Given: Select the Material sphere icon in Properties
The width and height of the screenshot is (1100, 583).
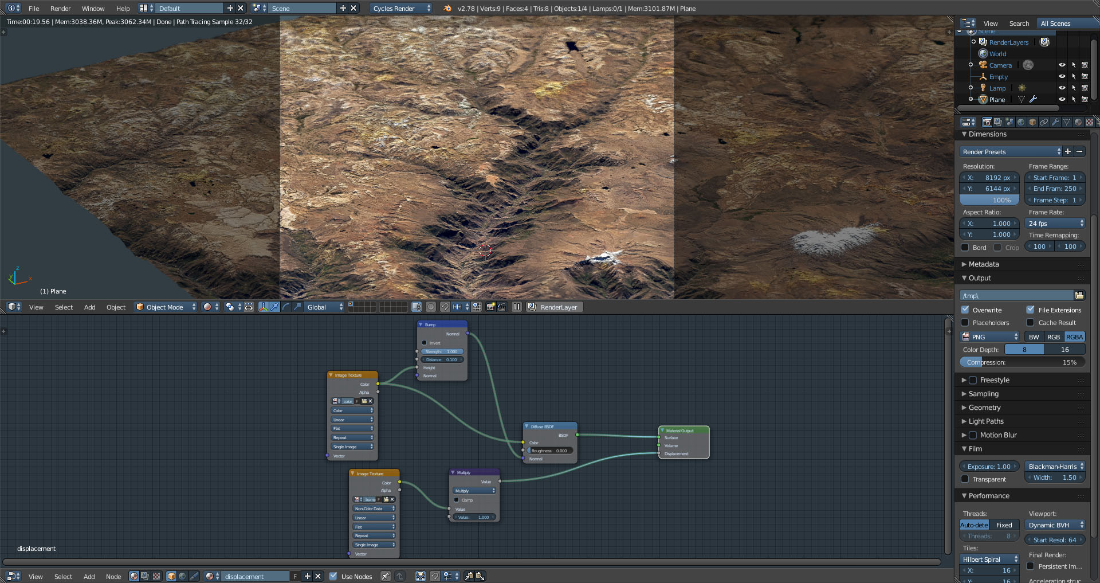Looking at the screenshot, I should [x=1078, y=122].
